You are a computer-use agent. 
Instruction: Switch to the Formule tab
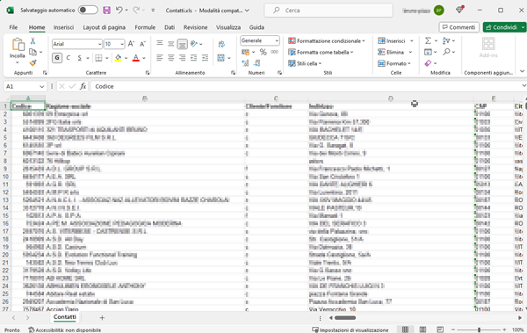click(145, 27)
